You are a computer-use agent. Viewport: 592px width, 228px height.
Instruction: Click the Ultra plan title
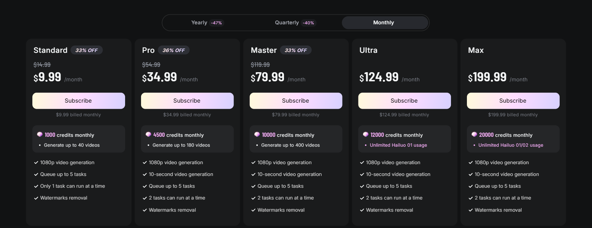[x=368, y=50]
